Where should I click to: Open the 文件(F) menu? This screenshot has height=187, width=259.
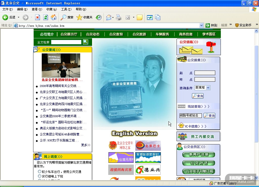coord(8,9)
